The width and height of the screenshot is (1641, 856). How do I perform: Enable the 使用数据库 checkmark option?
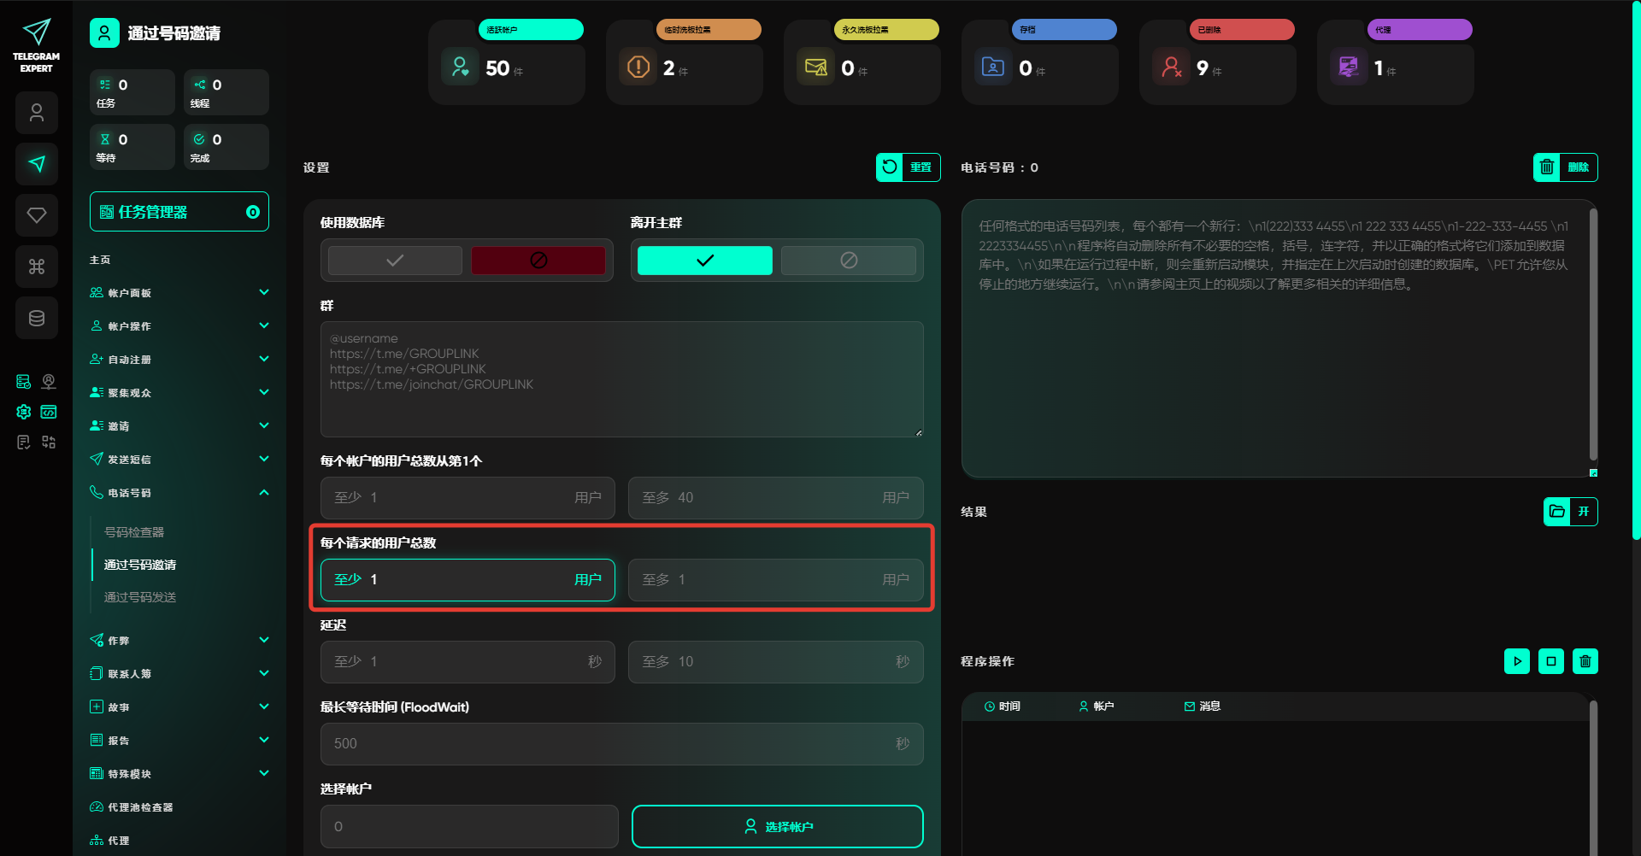click(395, 261)
